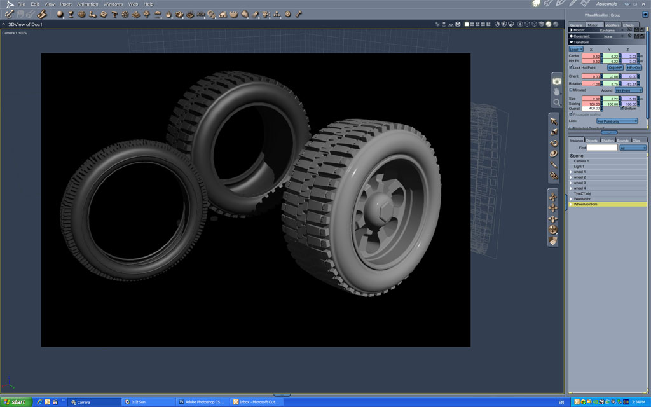Open the Animation menu
Viewport: 651px width, 407px height.
point(88,4)
